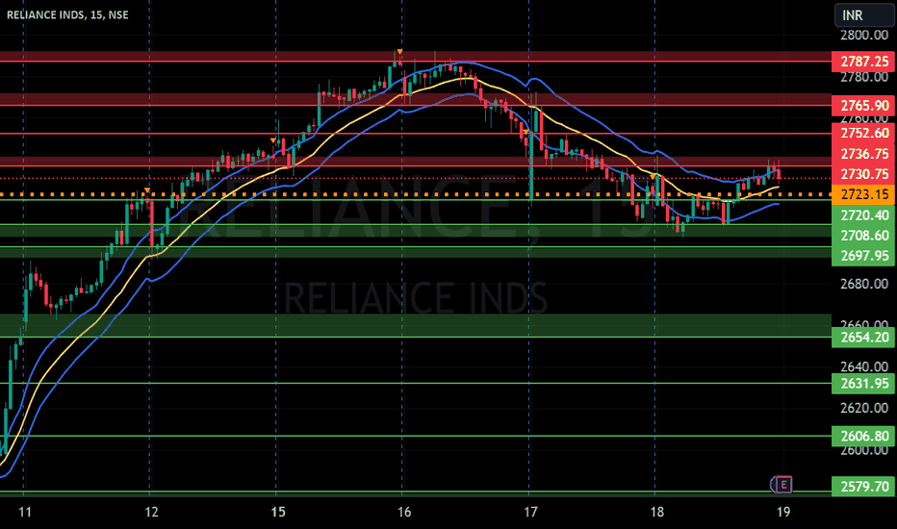Click the 2620.00 price scale value
The image size is (897, 529).
(864, 409)
